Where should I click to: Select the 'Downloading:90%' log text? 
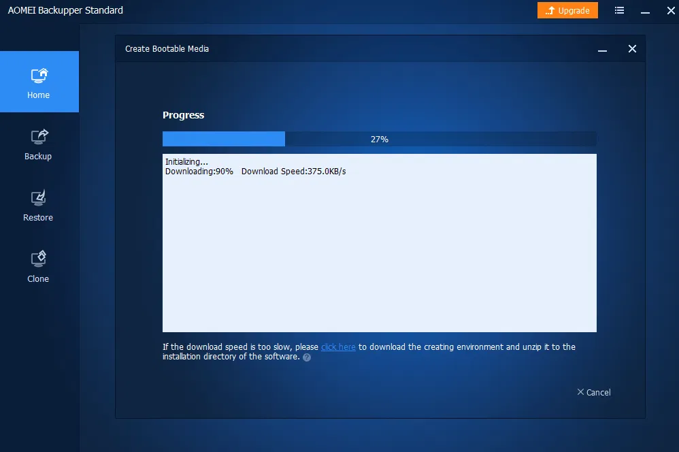pyautogui.click(x=199, y=171)
